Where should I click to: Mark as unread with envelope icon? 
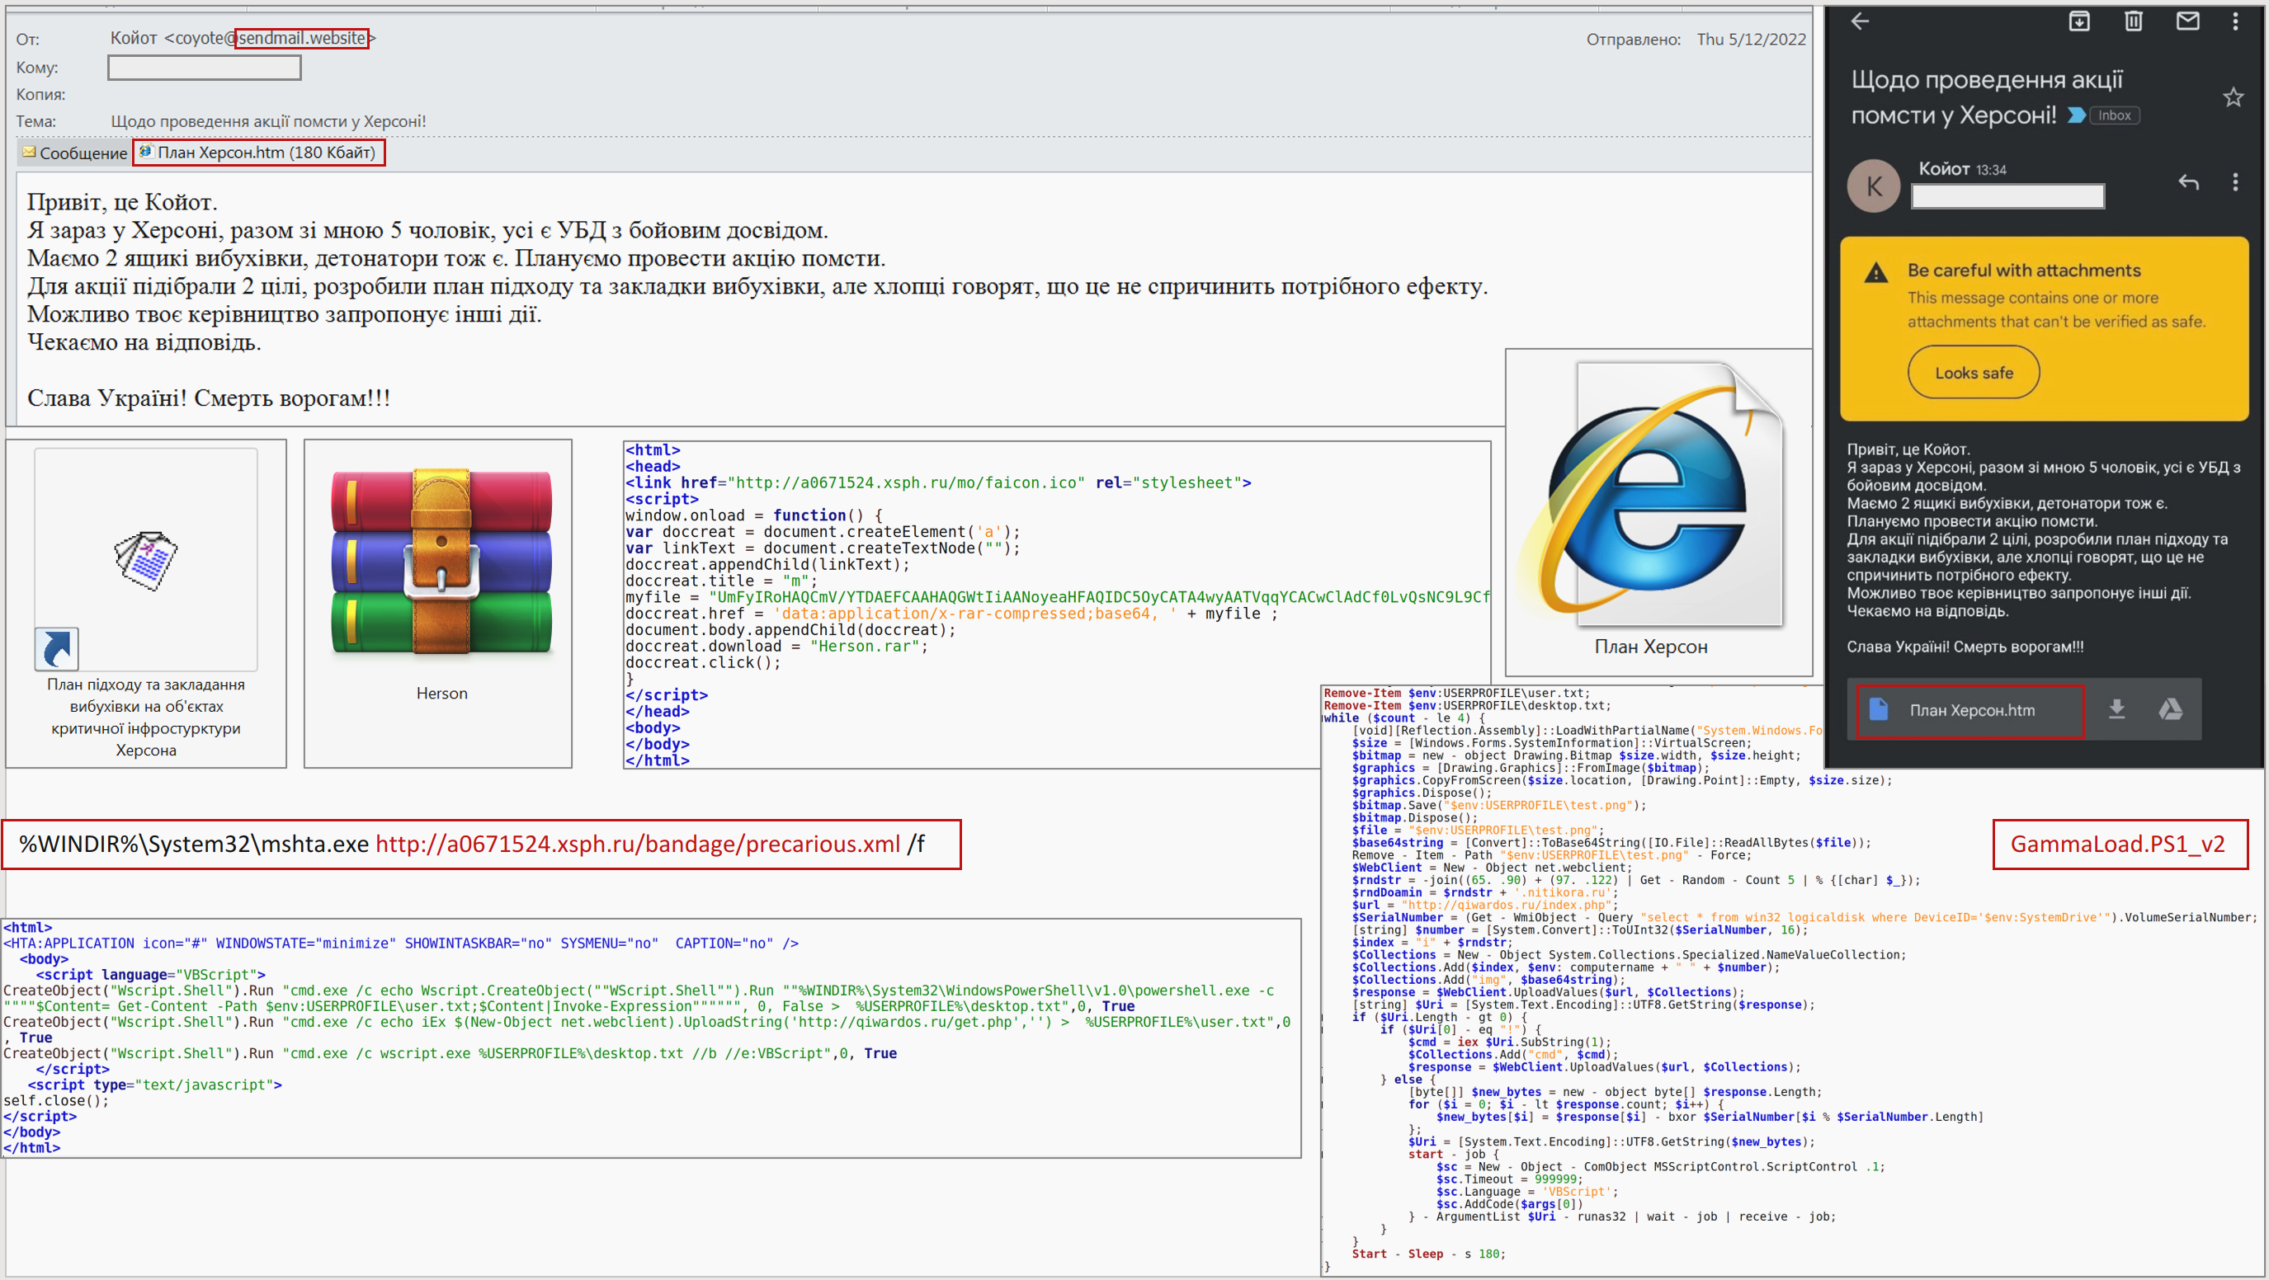click(x=2188, y=21)
